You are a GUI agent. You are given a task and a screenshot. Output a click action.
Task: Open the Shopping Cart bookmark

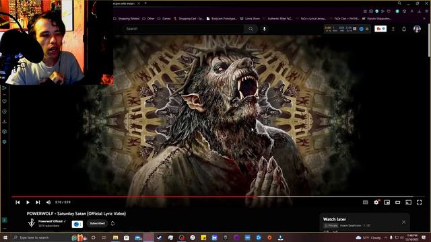[x=189, y=19]
